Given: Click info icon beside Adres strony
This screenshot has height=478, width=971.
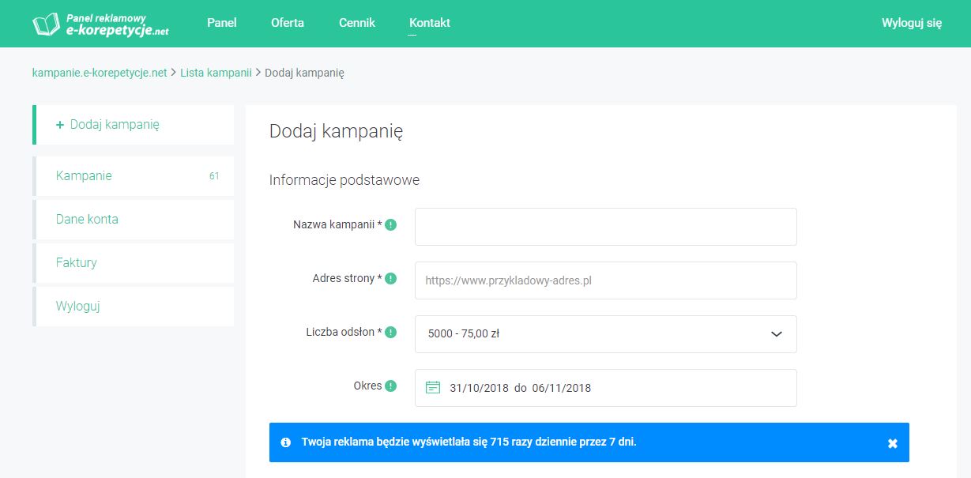Looking at the screenshot, I should pos(391,279).
